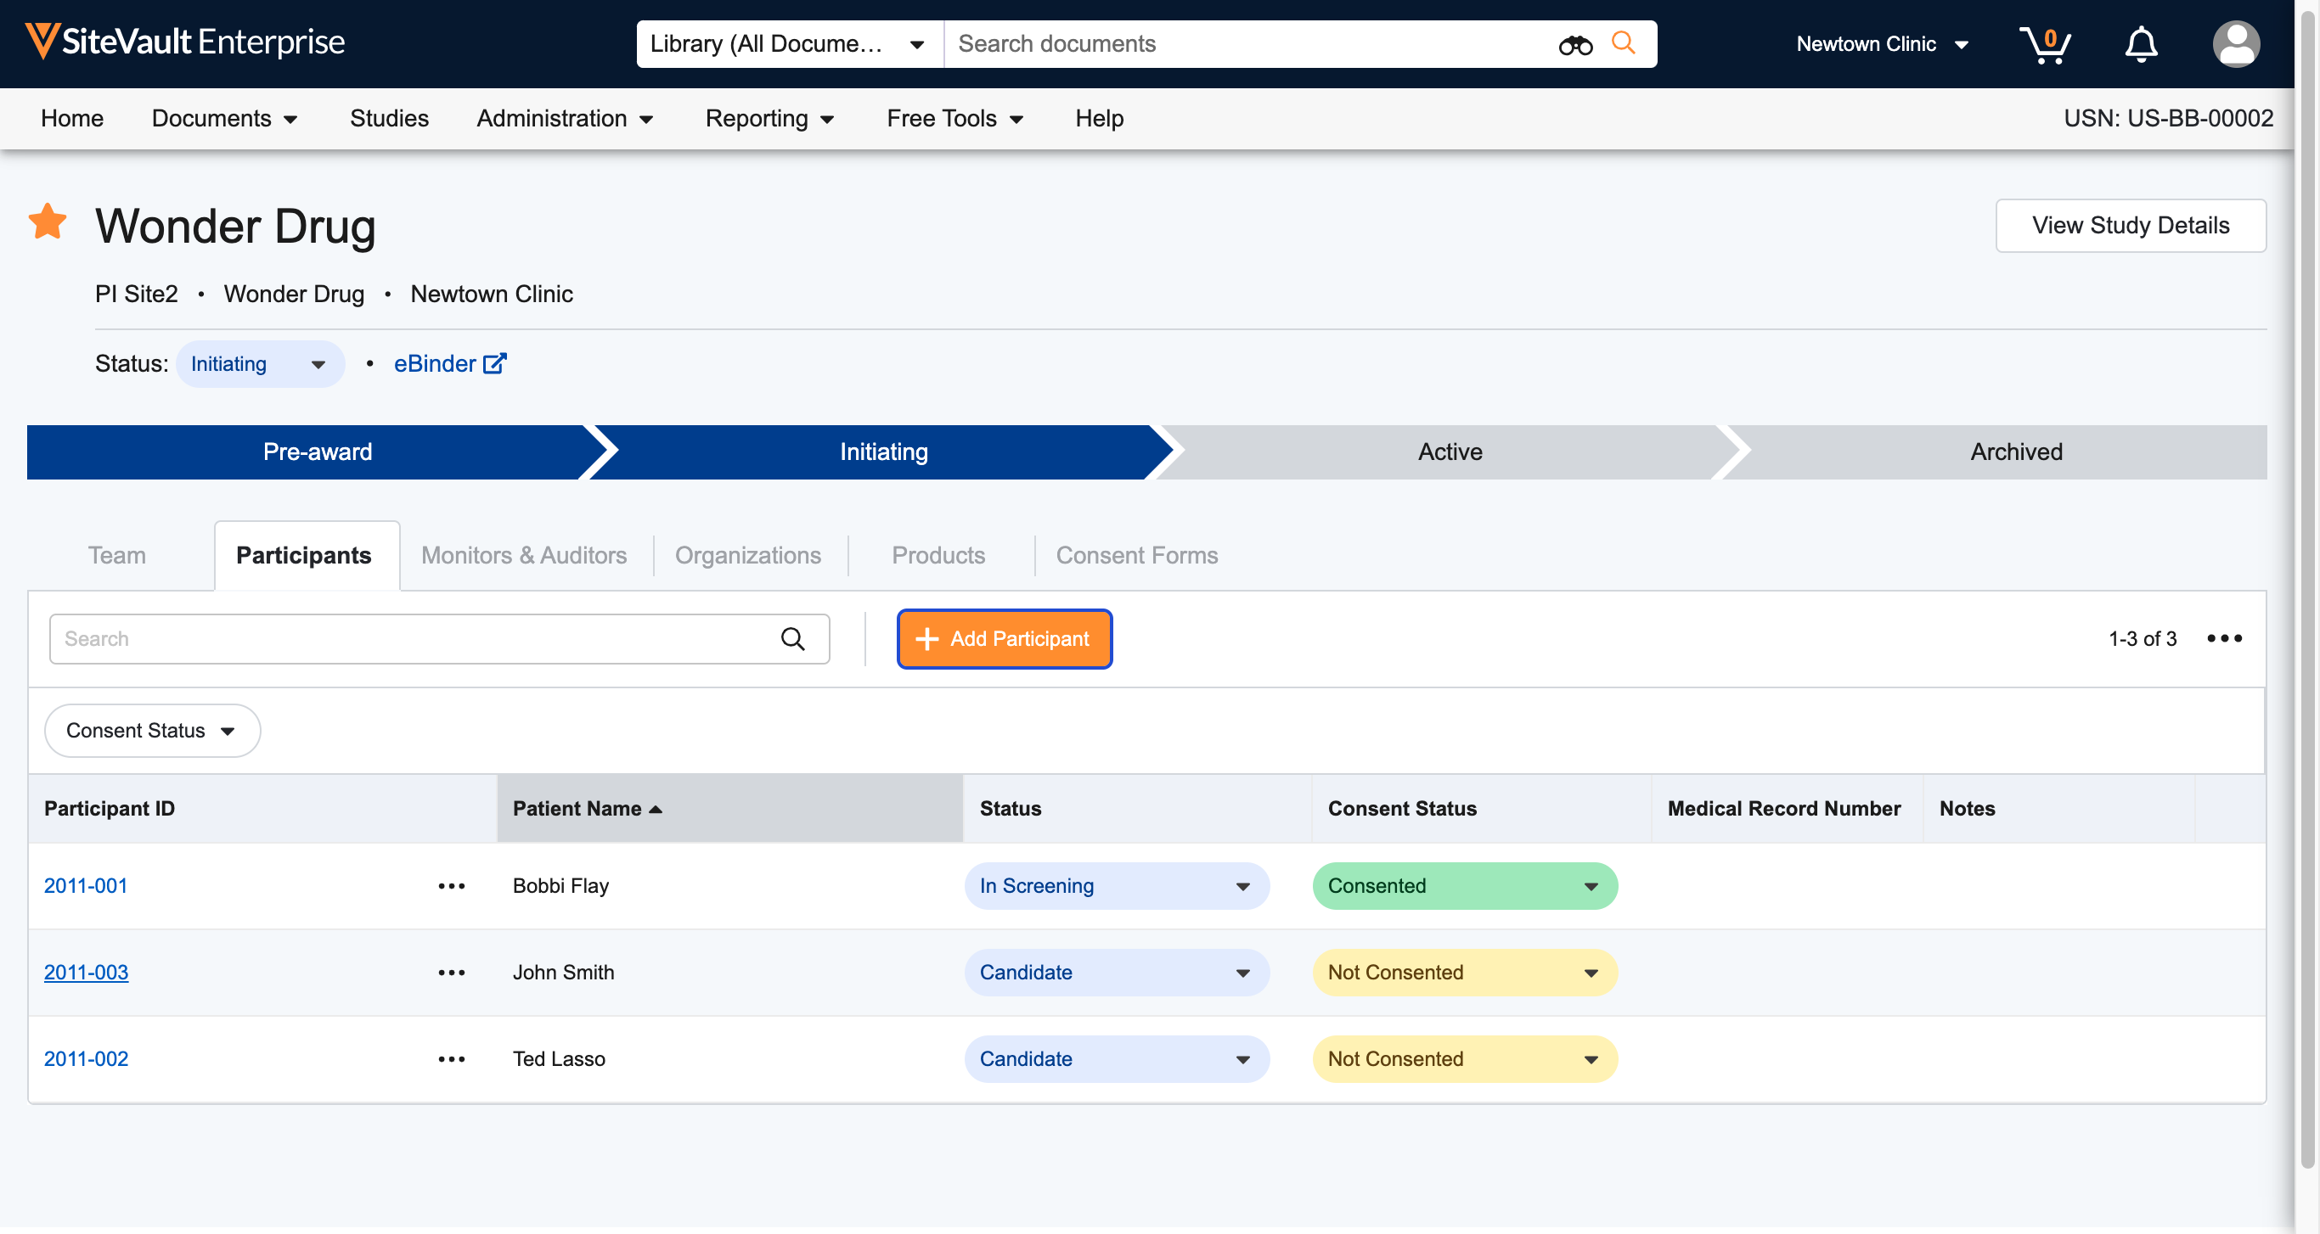Open the Administration menu
The width and height of the screenshot is (2320, 1234).
[x=565, y=119]
